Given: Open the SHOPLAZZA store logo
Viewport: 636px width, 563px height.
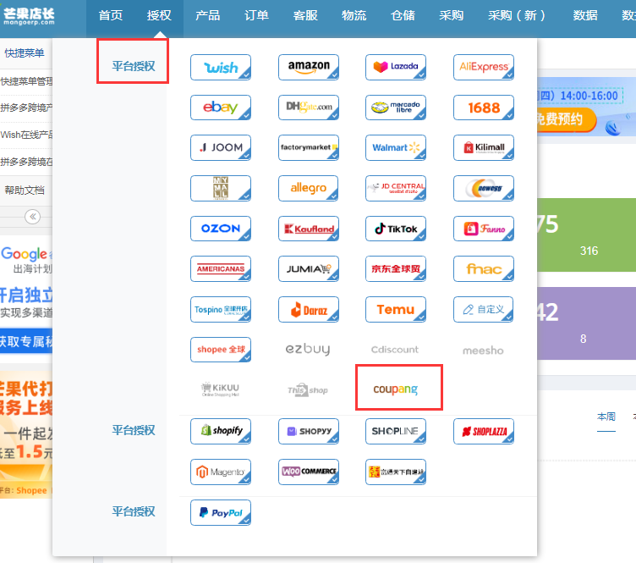Looking at the screenshot, I should click(484, 431).
